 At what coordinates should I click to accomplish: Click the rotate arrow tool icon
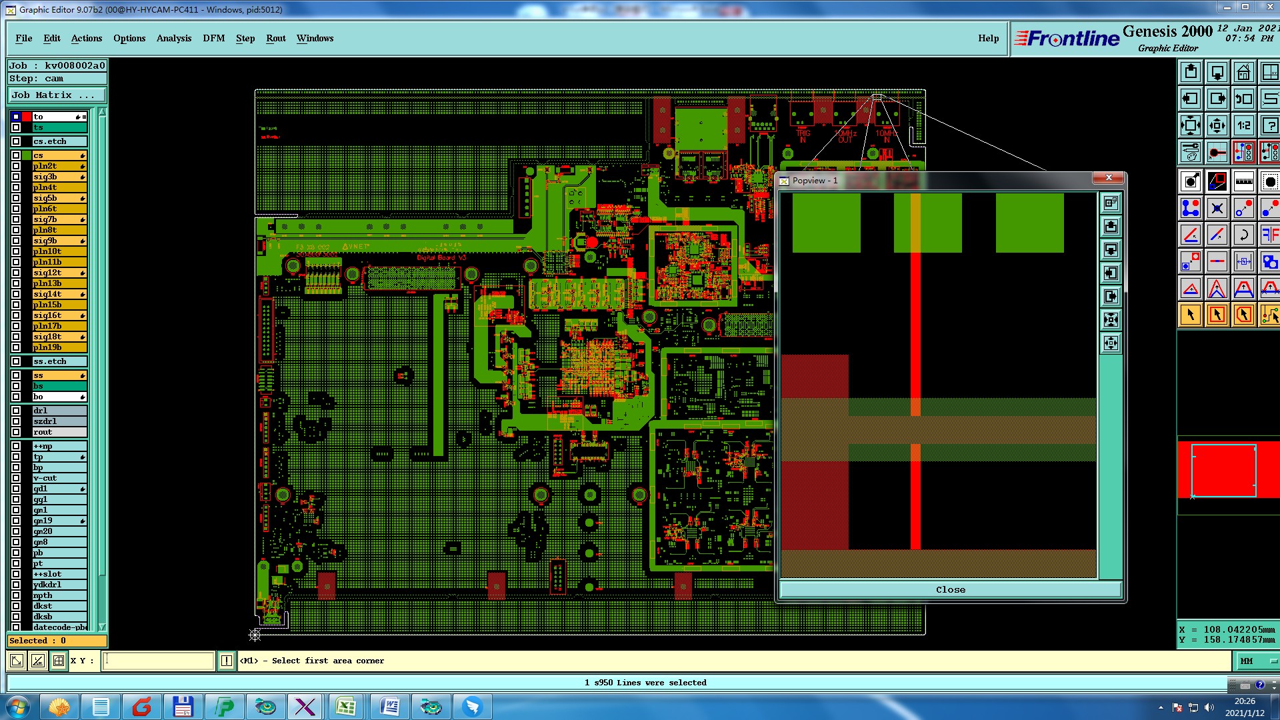pos(1243,235)
